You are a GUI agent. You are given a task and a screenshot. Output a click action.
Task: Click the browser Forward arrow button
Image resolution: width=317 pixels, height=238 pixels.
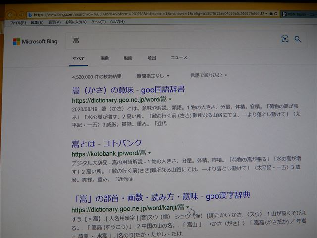click(x=21, y=15)
